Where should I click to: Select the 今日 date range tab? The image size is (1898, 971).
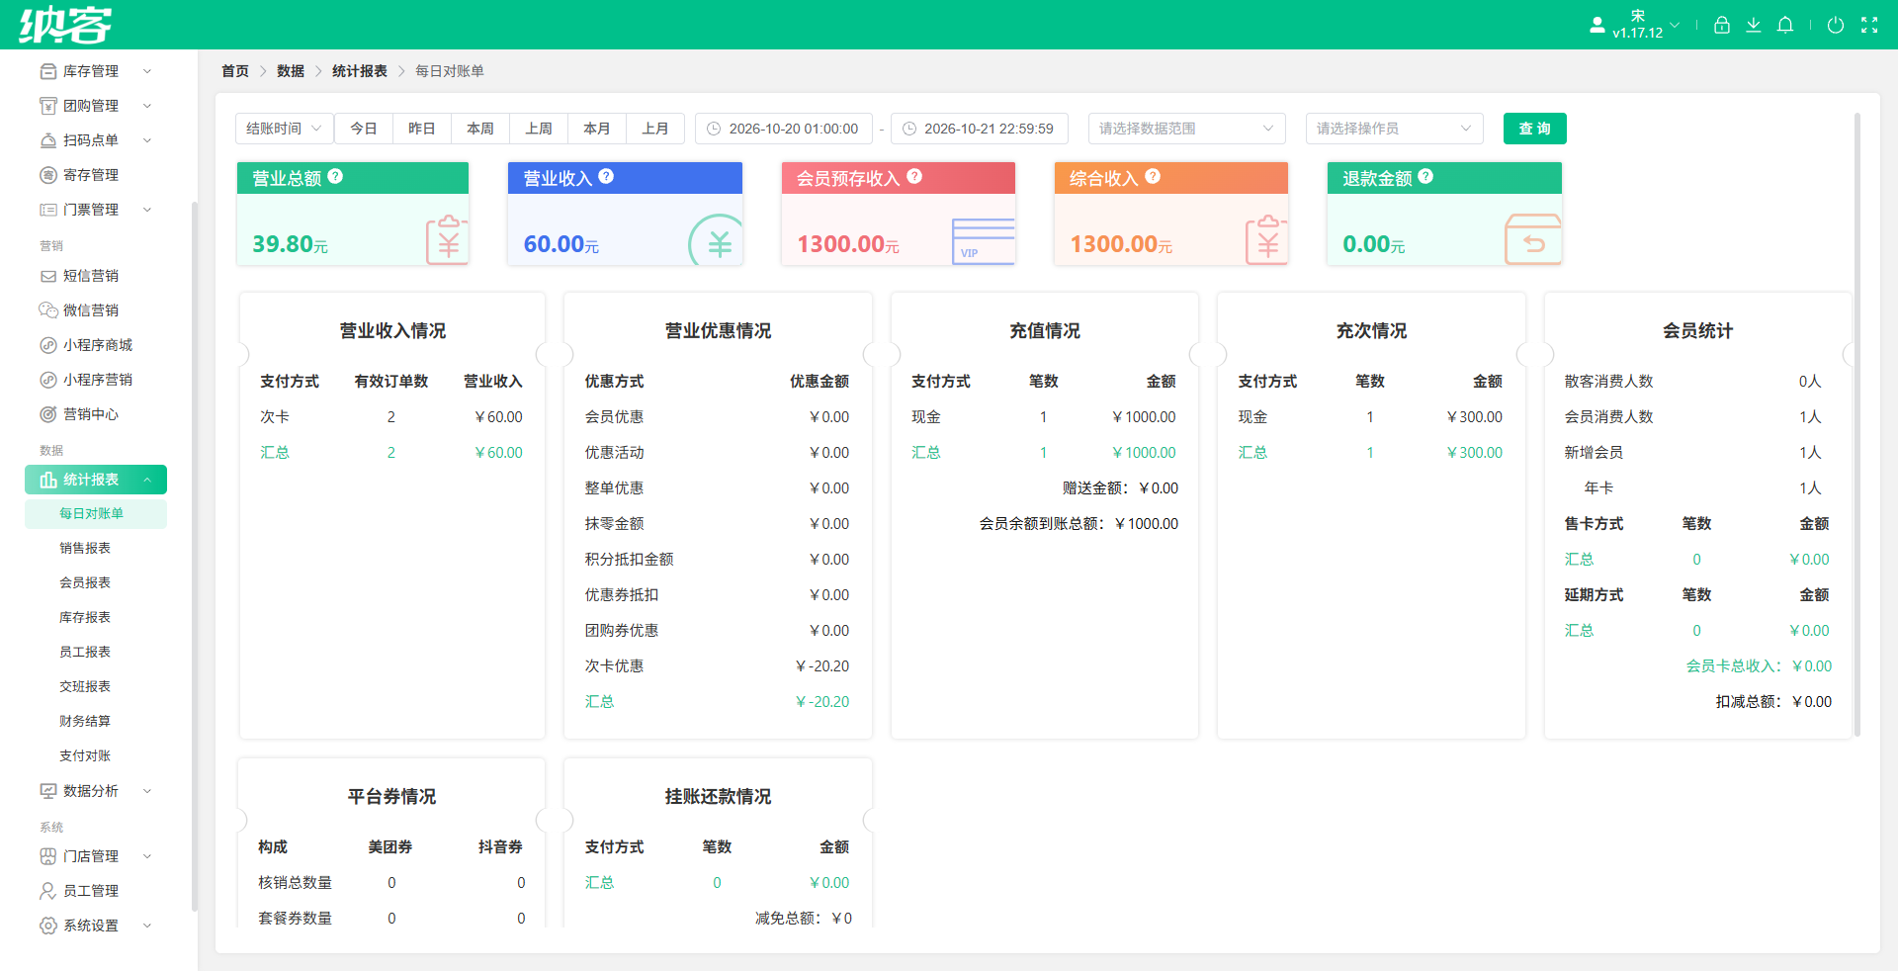[x=364, y=129]
